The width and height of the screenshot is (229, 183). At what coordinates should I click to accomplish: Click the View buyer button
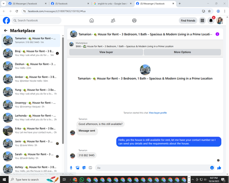pyautogui.click(x=106, y=52)
